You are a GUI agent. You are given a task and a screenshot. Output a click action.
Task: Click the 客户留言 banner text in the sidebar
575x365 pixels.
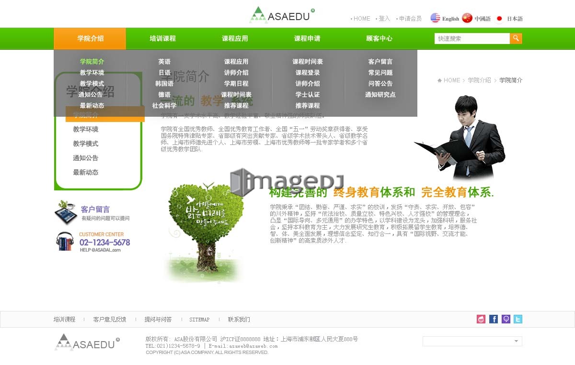tap(95, 210)
